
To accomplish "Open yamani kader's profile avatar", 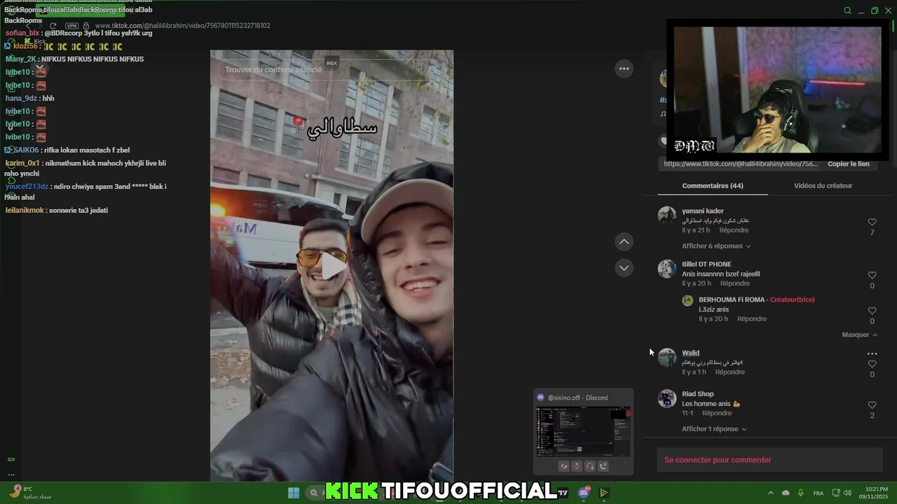I will coord(667,215).
